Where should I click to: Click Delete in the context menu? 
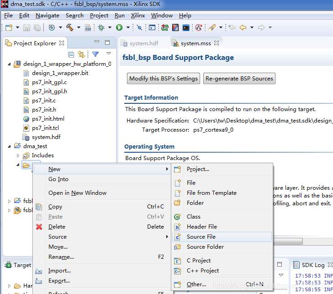pyautogui.click(x=102, y=227)
